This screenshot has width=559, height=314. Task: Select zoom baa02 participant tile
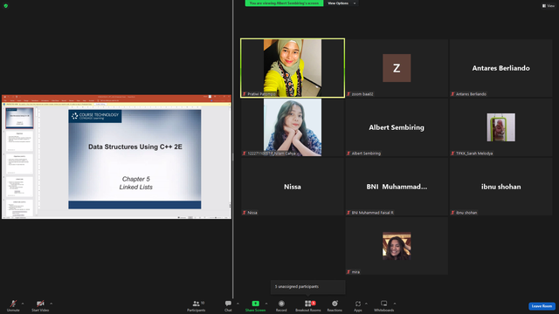[x=397, y=68]
